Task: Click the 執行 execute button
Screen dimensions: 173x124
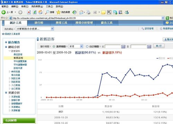Action: pos(159,46)
